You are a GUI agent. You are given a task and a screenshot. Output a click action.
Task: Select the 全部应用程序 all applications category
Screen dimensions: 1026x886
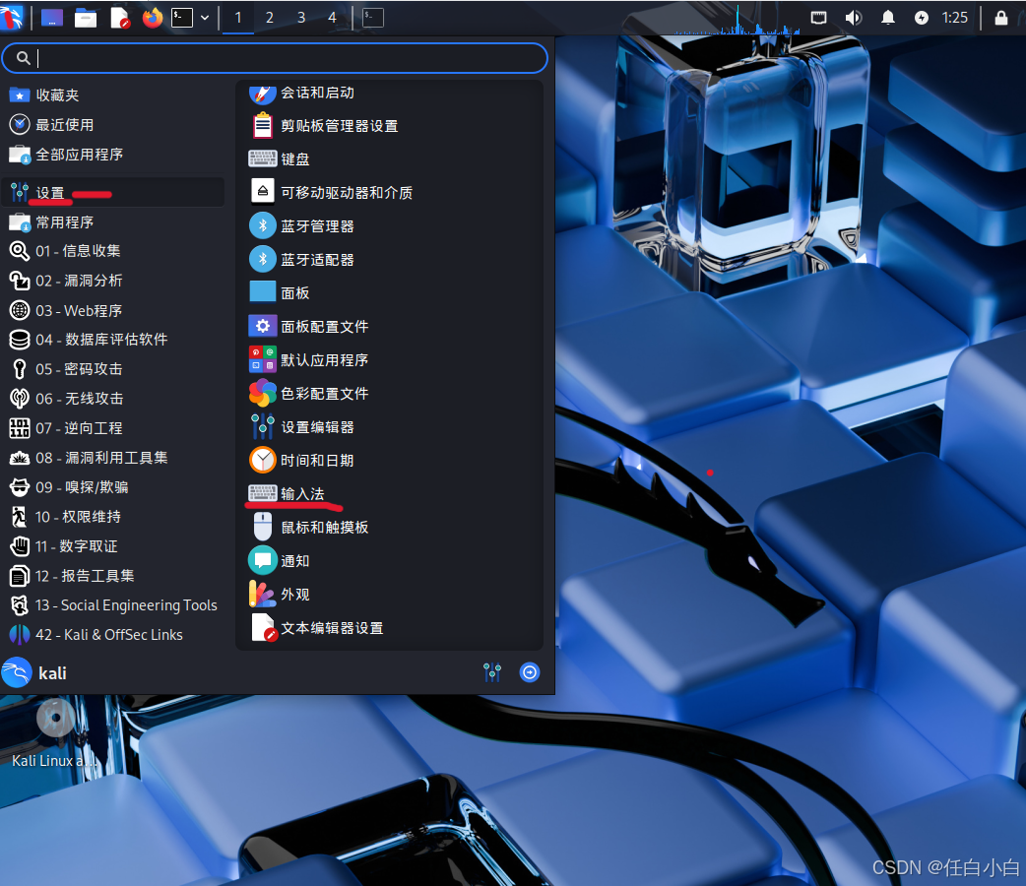tap(112, 156)
